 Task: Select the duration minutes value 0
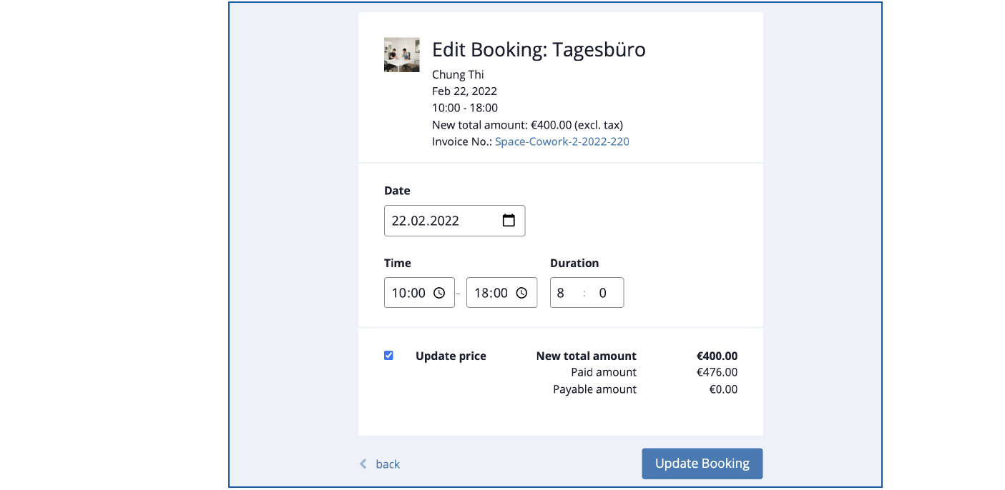pos(602,293)
